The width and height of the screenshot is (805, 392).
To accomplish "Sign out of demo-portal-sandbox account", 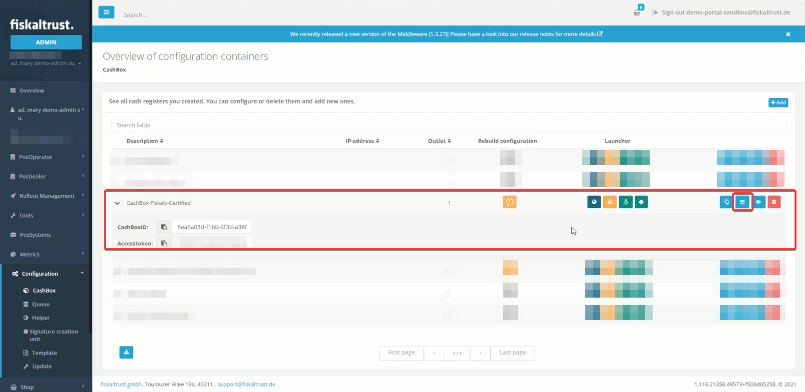I will tap(721, 12).
